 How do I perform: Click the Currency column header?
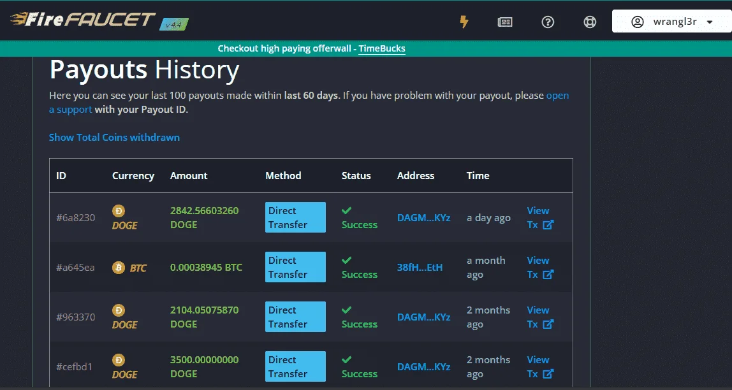tap(133, 176)
